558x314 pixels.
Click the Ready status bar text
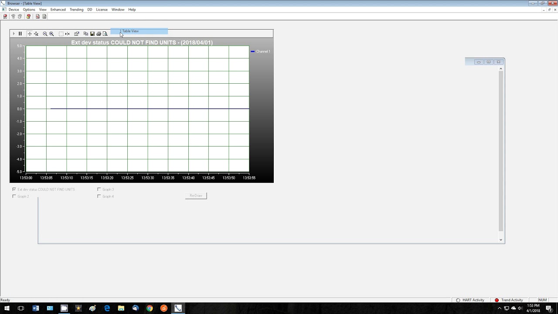coord(5,300)
